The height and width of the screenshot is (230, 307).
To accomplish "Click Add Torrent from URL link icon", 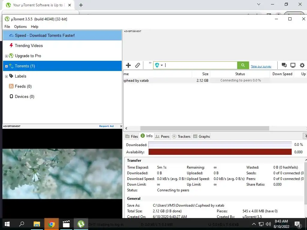I will [x=138, y=65].
